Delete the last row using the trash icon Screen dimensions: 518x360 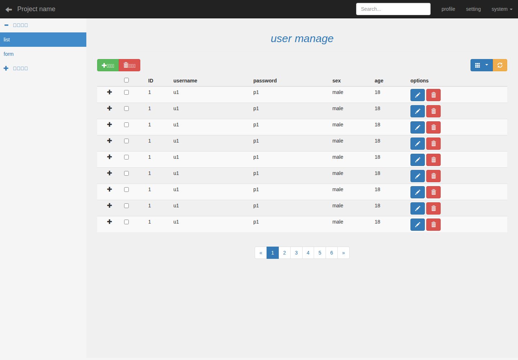pyautogui.click(x=433, y=225)
